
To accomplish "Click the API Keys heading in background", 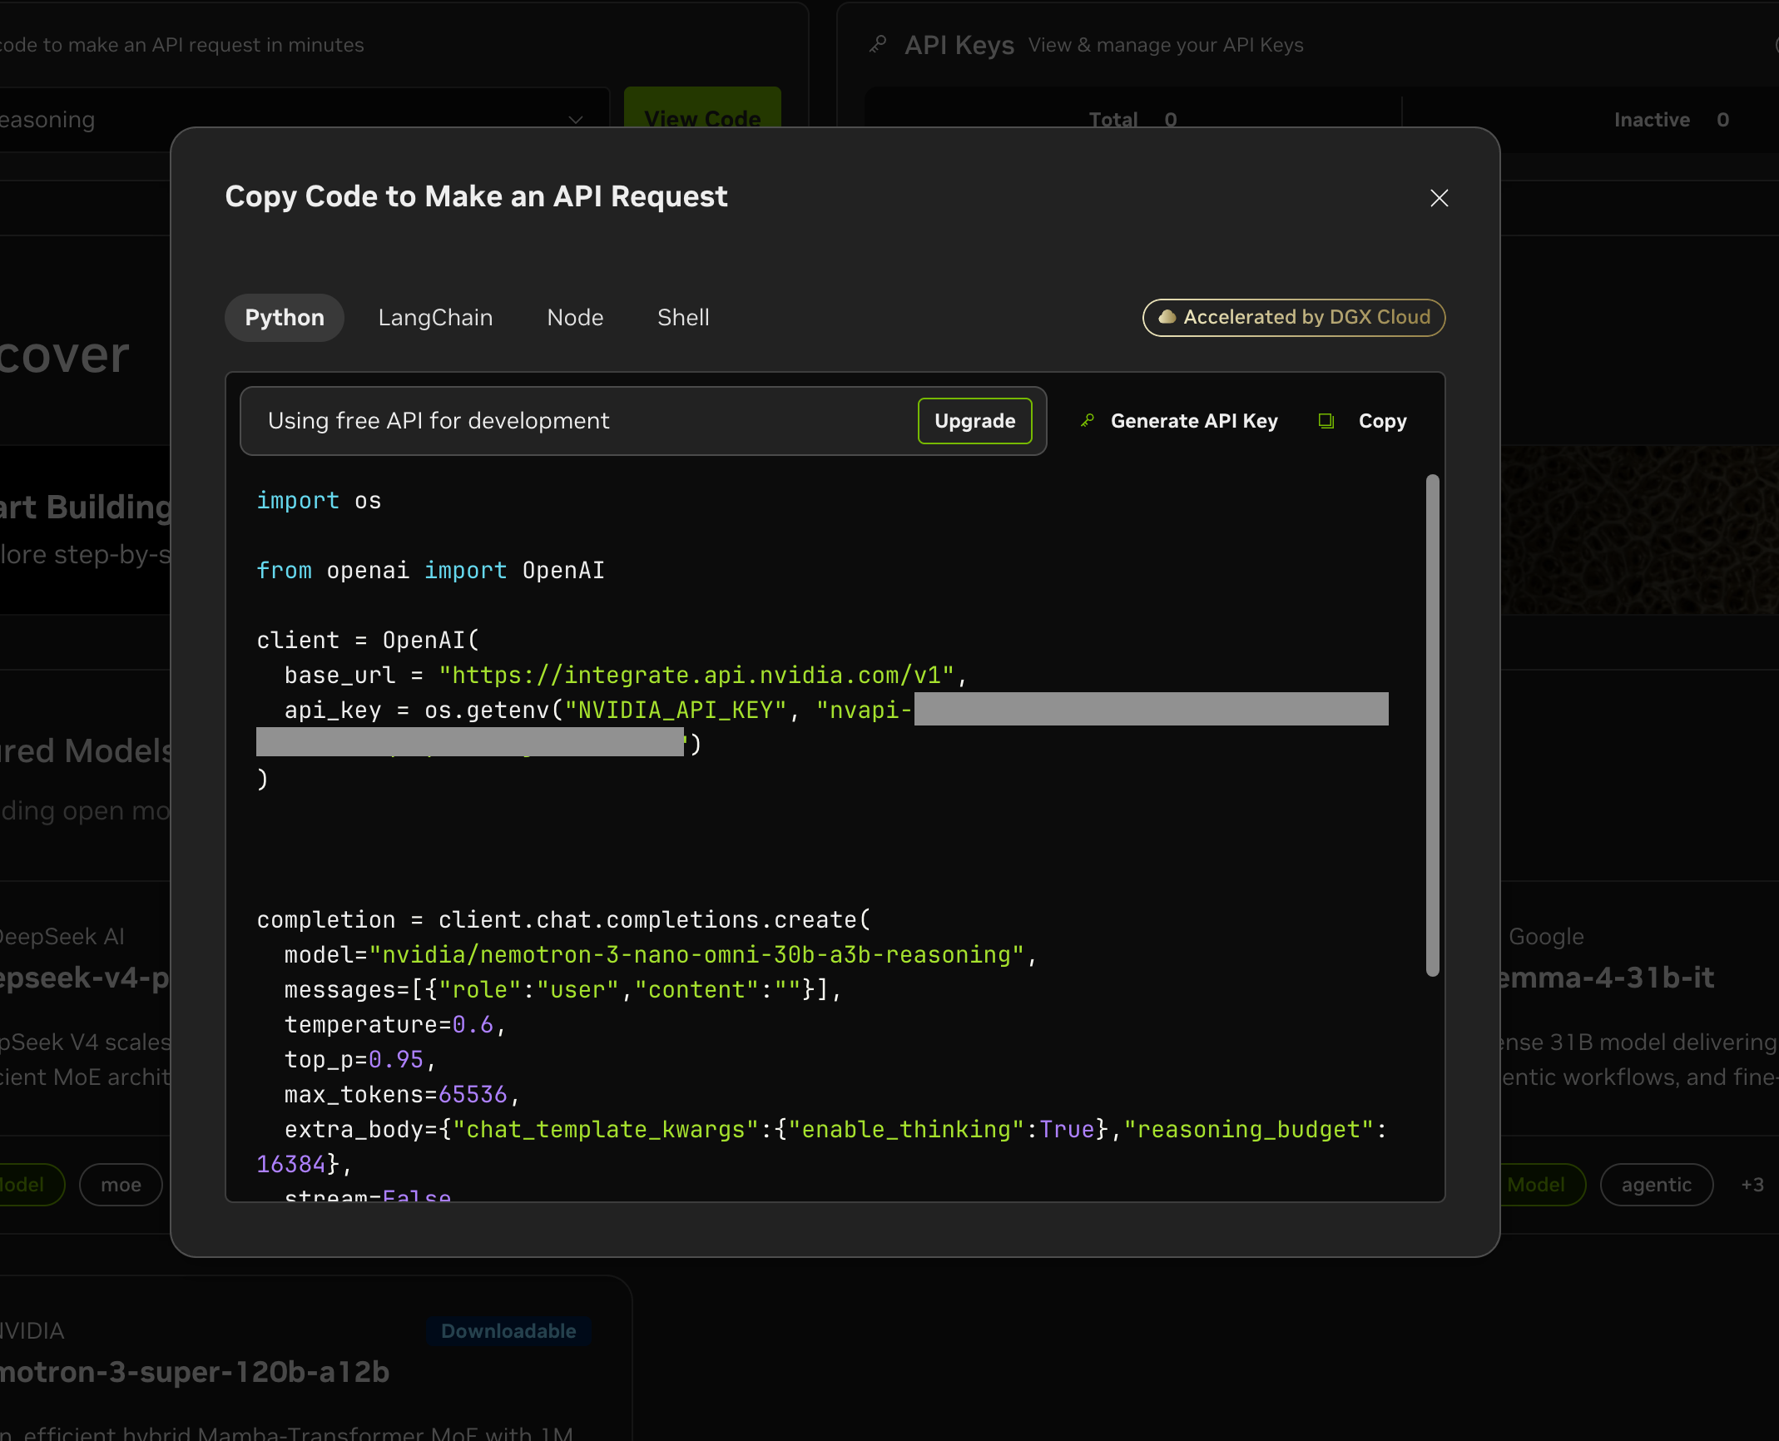I will [x=959, y=45].
